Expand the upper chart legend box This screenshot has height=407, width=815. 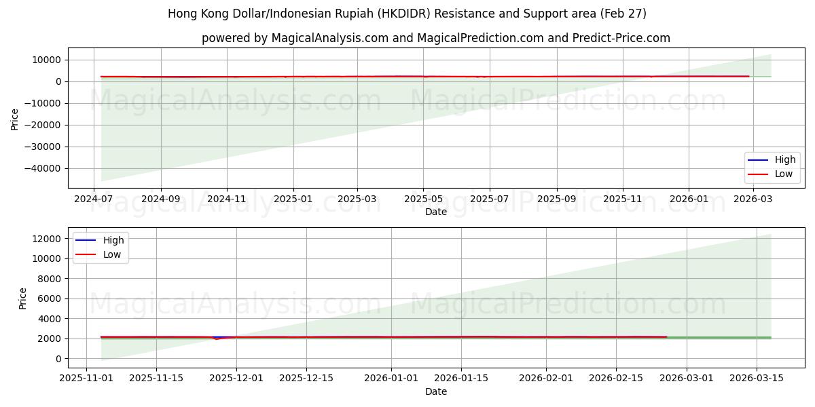(x=771, y=166)
